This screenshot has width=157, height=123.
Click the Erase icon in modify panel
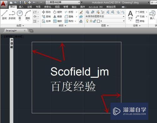pos(81,12)
